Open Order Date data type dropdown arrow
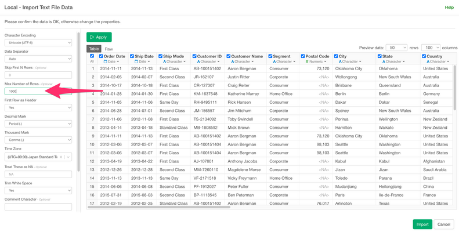Image resolution: width=459 pixels, height=232 pixels. click(x=118, y=61)
